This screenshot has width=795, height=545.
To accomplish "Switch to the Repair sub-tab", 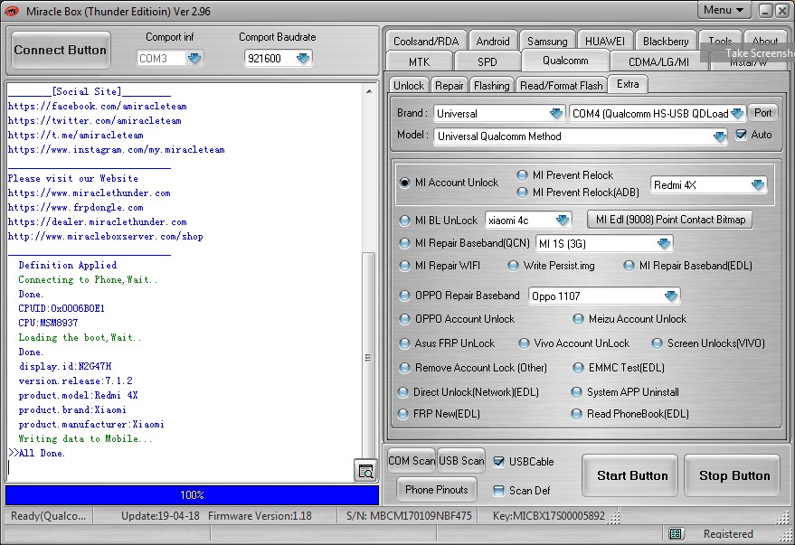I will coord(450,86).
